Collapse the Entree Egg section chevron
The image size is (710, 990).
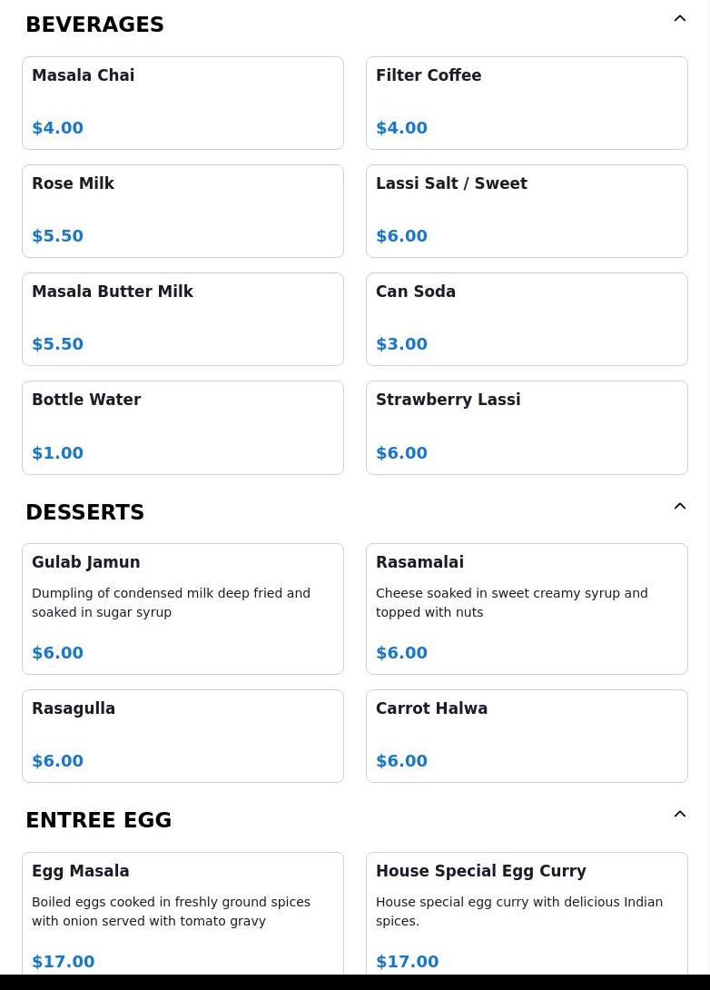(x=679, y=815)
